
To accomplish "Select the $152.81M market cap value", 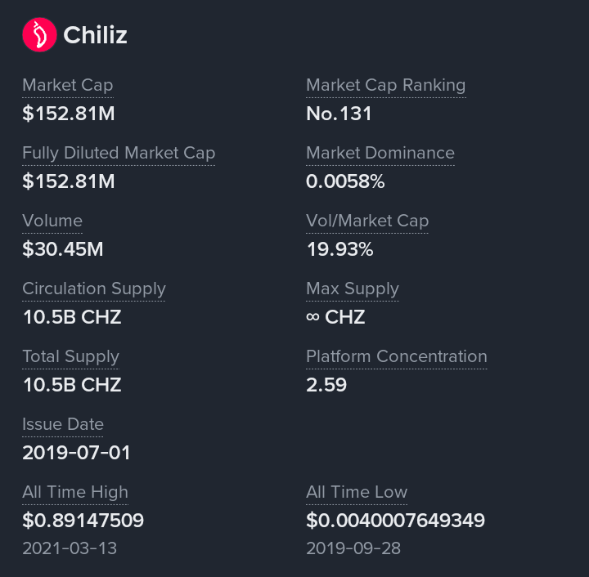I will [x=69, y=114].
